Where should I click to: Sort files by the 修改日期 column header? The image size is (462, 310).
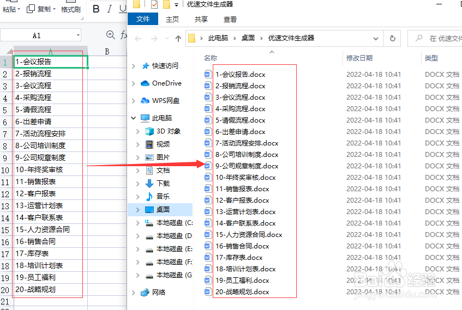point(359,58)
